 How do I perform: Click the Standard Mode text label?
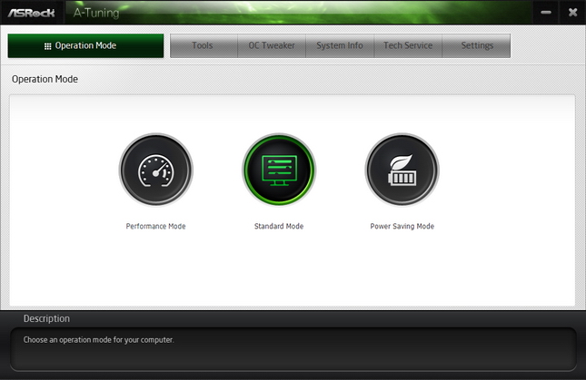pyautogui.click(x=279, y=227)
